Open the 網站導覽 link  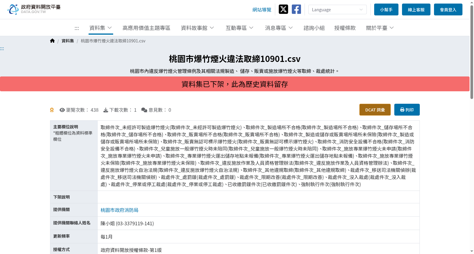click(262, 10)
